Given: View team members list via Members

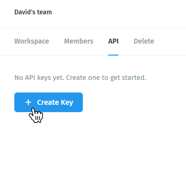Looking at the screenshot, I should click(79, 41).
